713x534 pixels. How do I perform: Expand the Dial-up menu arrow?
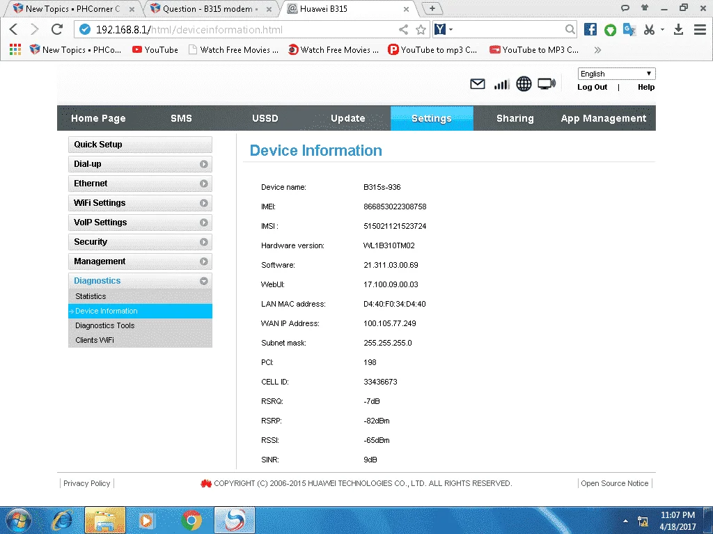204,164
